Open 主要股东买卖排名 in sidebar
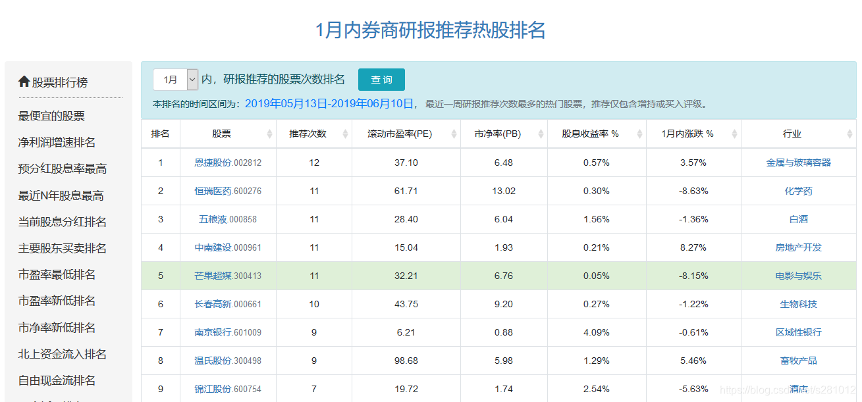The width and height of the screenshot is (862, 402). point(63,248)
